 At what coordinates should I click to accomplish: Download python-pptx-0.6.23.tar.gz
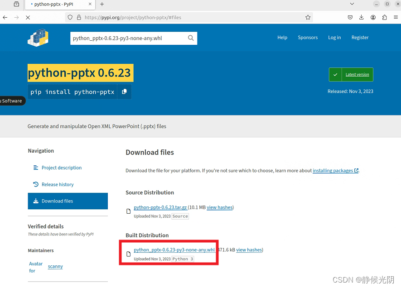click(x=160, y=207)
